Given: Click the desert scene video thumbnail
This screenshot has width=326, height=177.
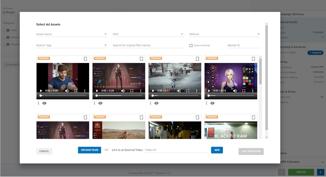Looking at the screenshot, I should (x=119, y=130).
